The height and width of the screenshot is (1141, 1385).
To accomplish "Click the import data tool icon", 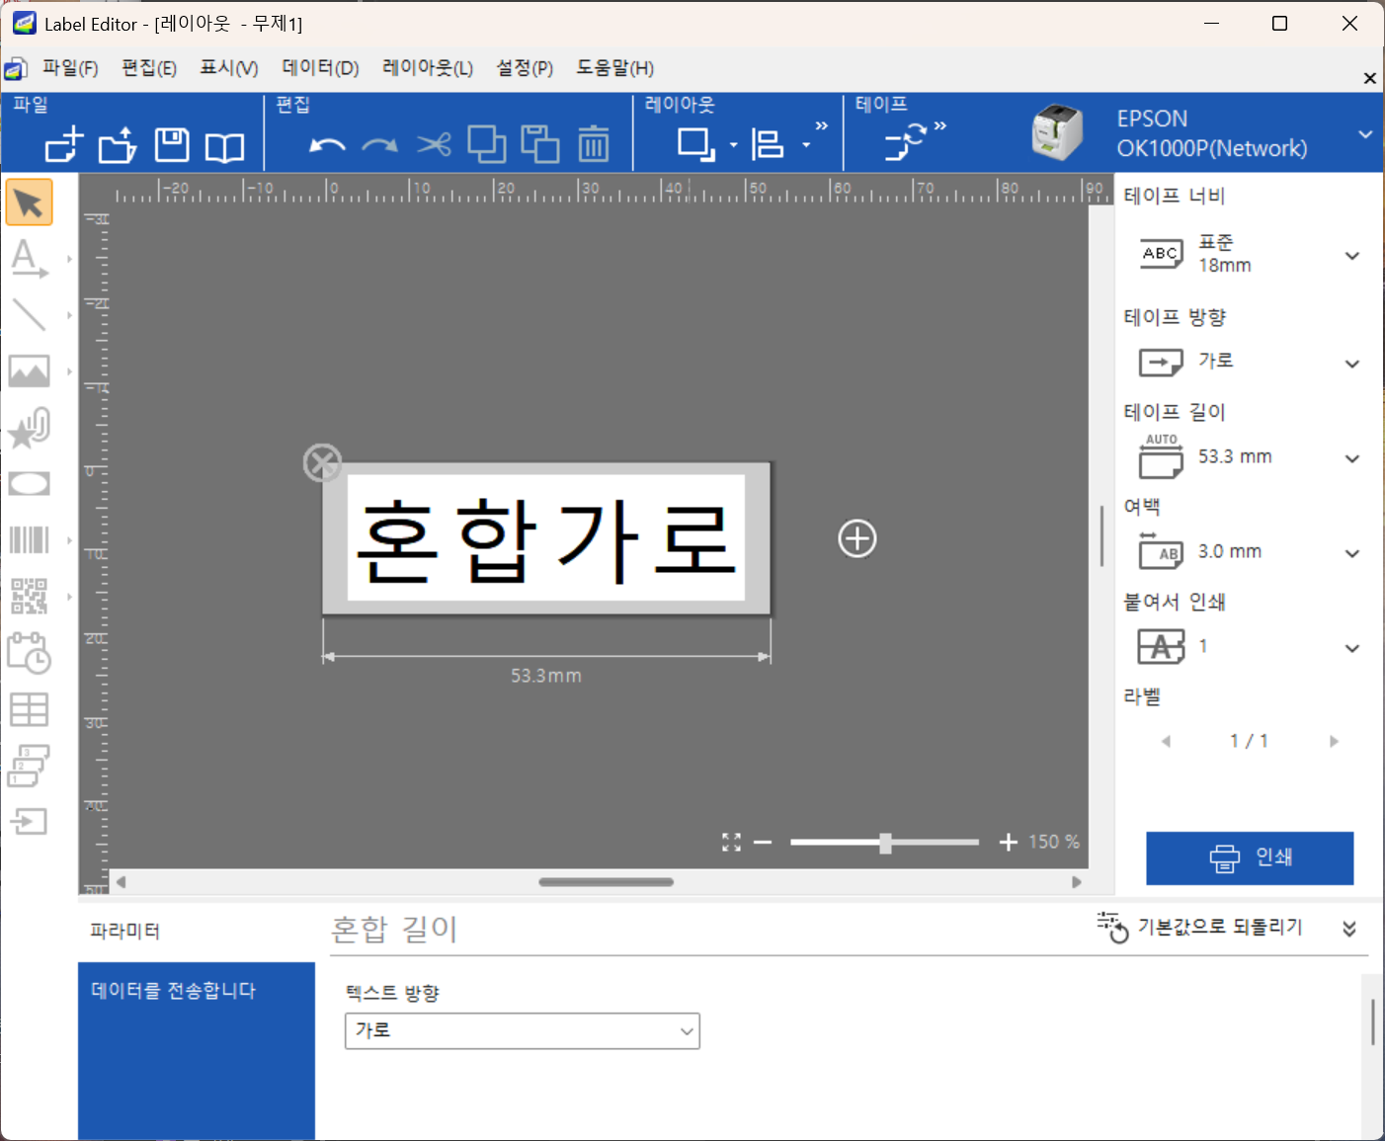I will 29,821.
